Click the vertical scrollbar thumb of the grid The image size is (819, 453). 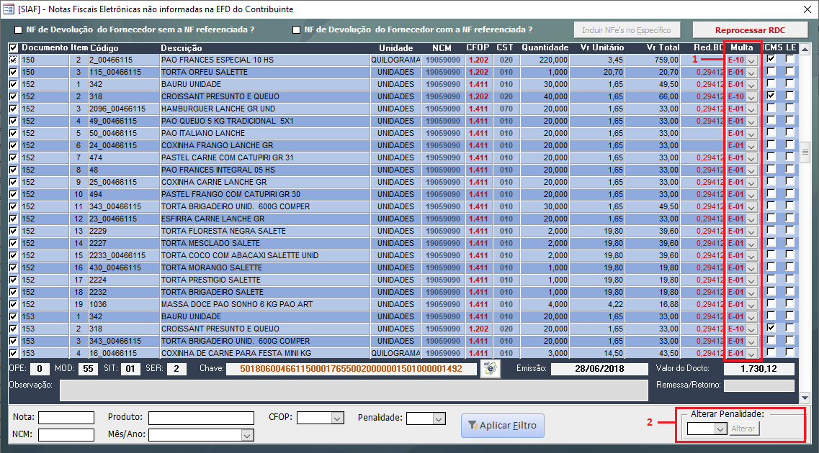(x=805, y=151)
